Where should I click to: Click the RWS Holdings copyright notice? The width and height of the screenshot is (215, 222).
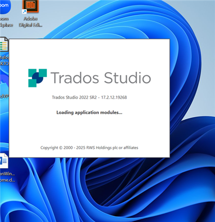pyautogui.click(x=89, y=148)
